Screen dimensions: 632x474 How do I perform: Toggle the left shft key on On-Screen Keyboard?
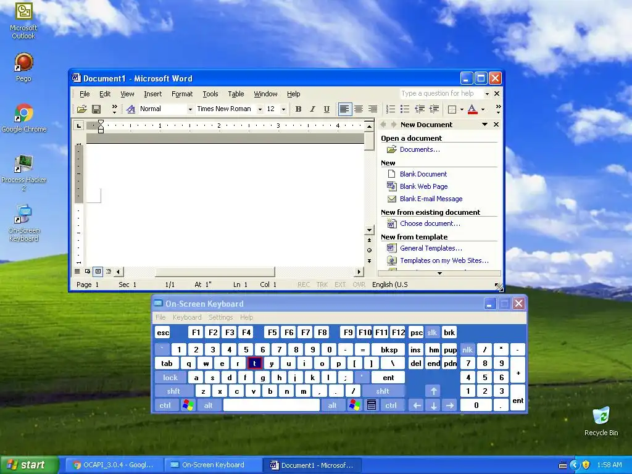[173, 391]
